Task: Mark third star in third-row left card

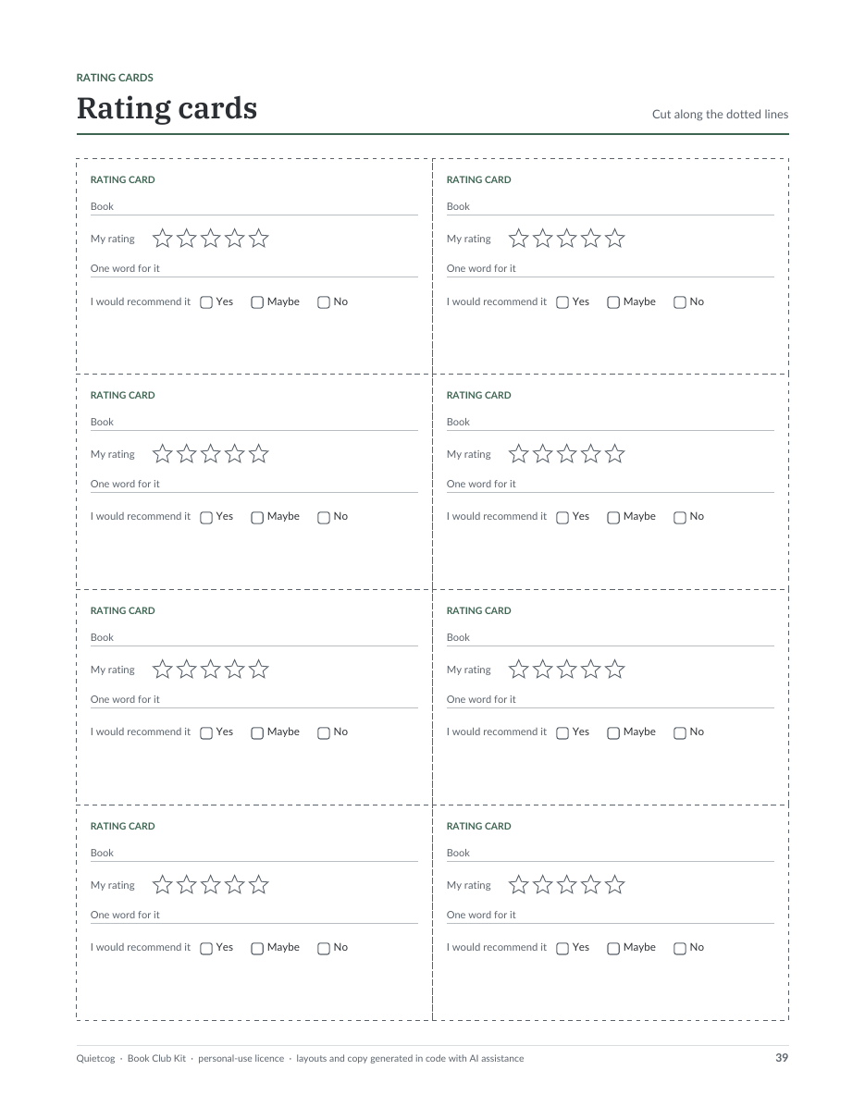Action: pos(211,670)
